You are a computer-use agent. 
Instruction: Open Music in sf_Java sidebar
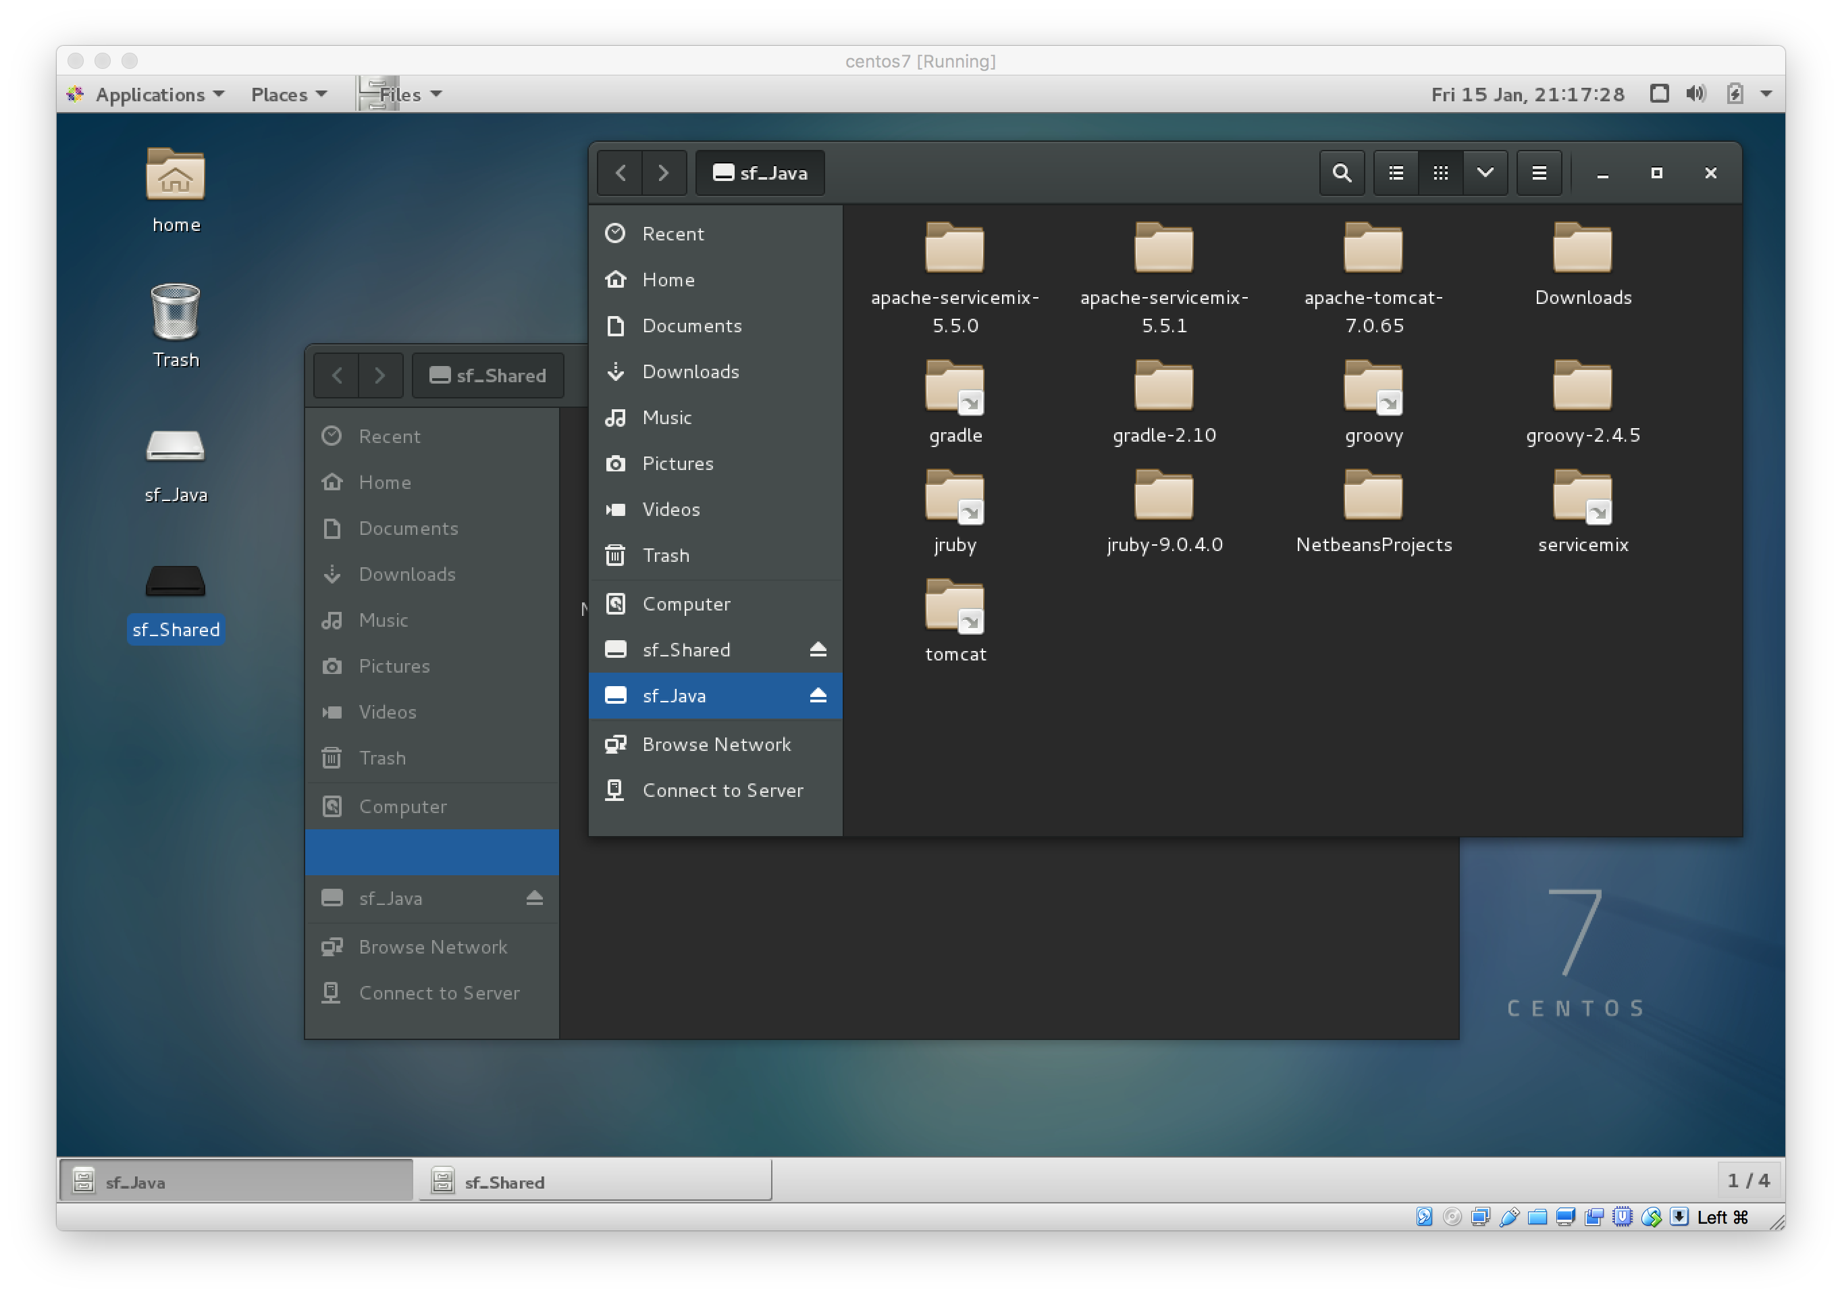715,417
